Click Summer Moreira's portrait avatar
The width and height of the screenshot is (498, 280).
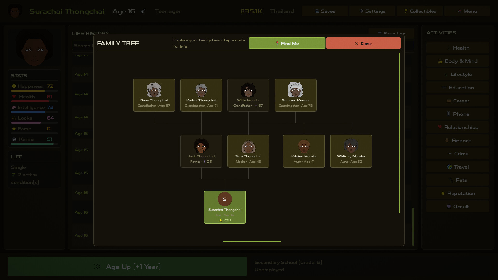[x=296, y=90]
